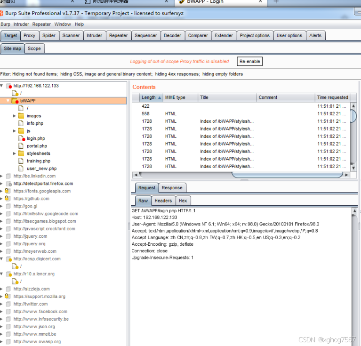Click the Contents scroll down arrow
This screenshot has width=361, height=346.
tap(353, 168)
